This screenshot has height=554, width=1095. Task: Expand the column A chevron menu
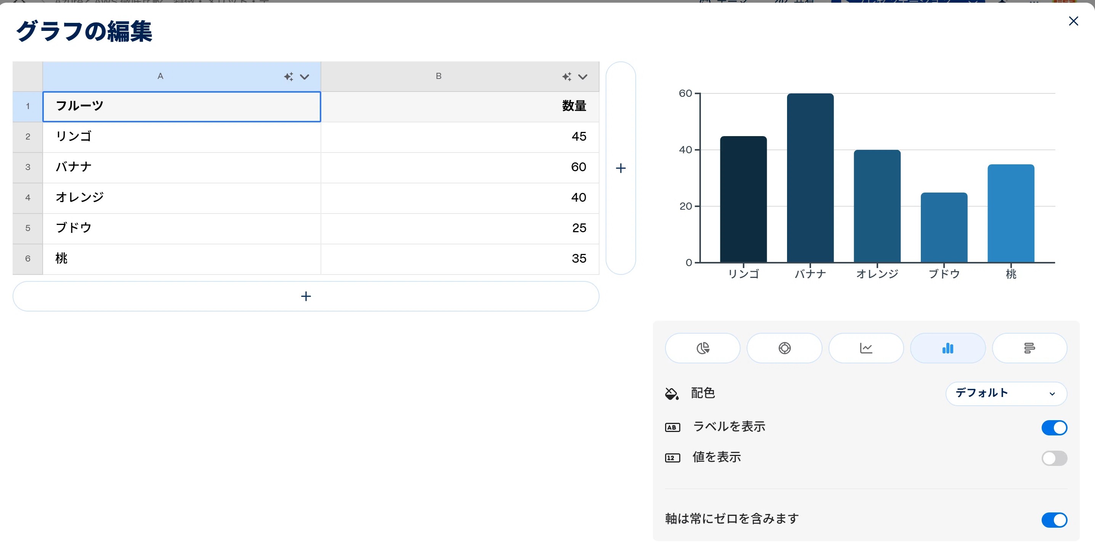[x=305, y=77]
